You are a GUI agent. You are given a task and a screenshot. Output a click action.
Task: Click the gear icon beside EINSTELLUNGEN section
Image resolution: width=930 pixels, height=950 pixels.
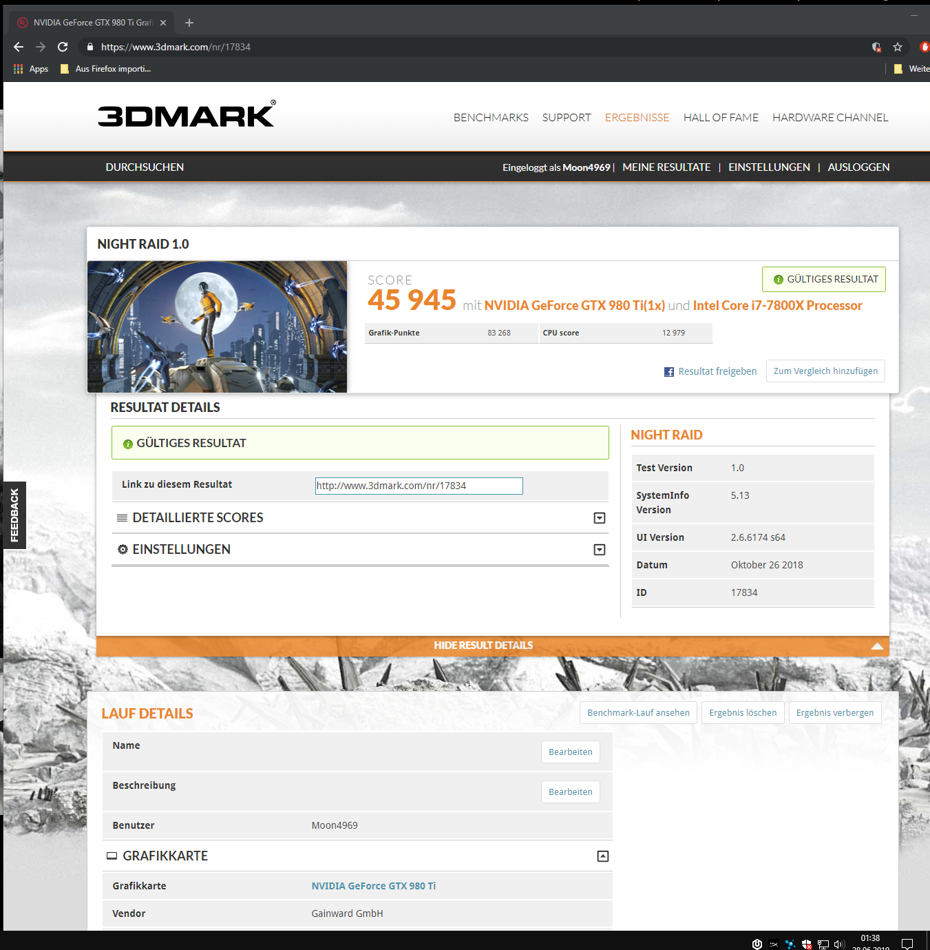(x=123, y=549)
